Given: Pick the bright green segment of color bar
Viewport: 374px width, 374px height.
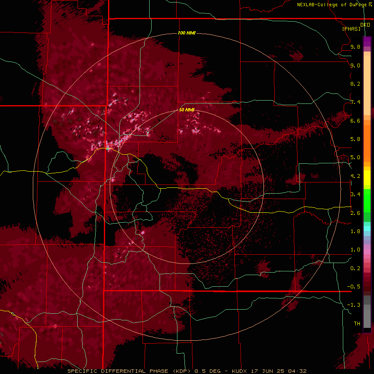Looking at the screenshot, I should (x=367, y=200).
